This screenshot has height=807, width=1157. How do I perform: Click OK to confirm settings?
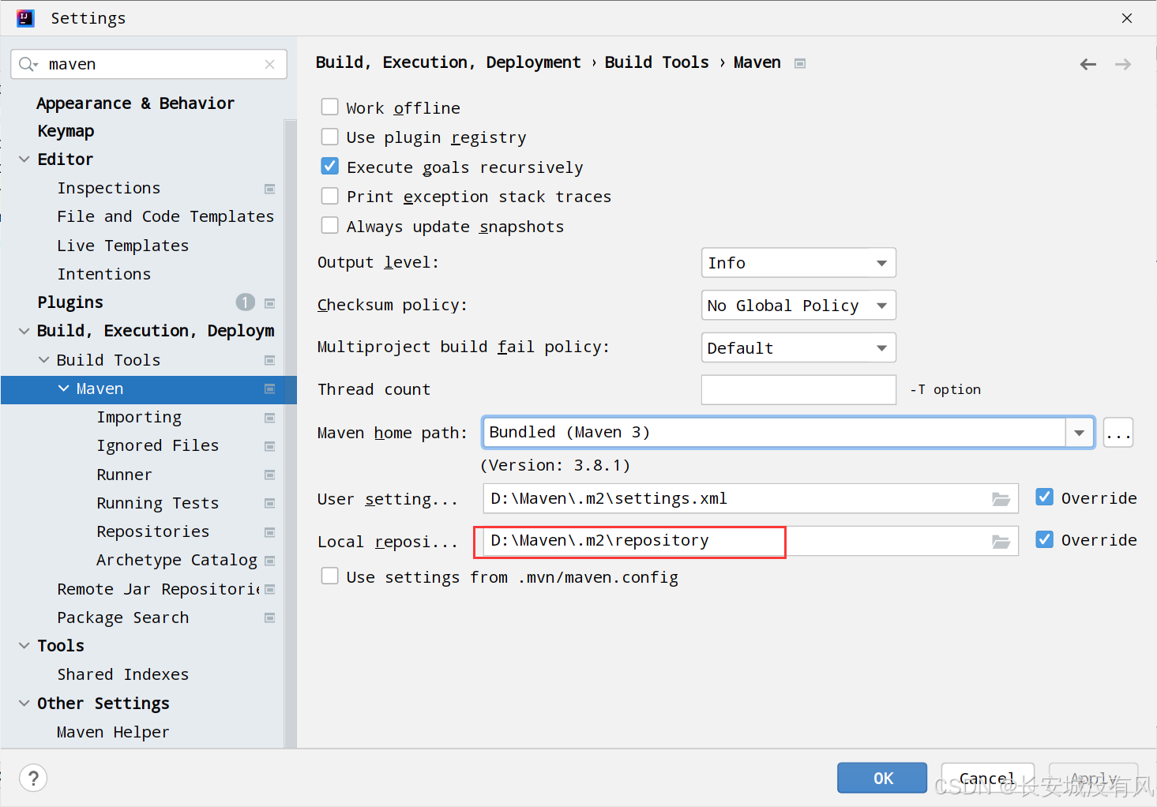click(x=882, y=778)
